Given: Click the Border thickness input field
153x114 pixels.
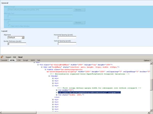Looking at the screenshot, I should (x=17, y=44).
